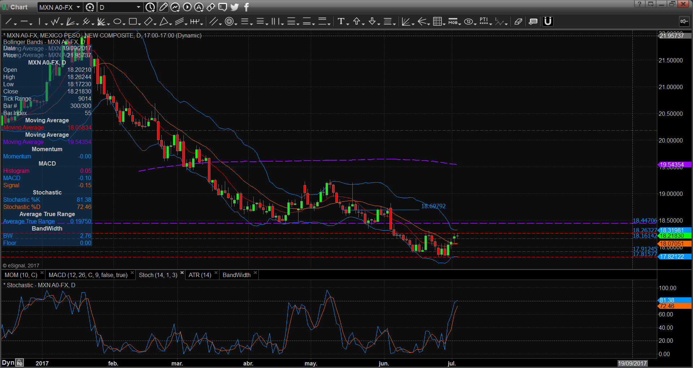This screenshot has height=368, width=693.
Task: Select the filled rectangle region tool
Action: (388, 22)
